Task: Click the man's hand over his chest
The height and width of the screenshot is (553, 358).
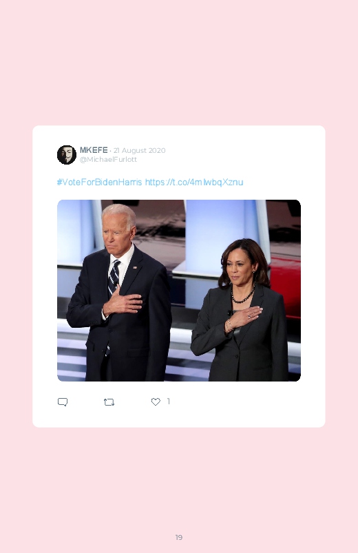Action: (123, 302)
